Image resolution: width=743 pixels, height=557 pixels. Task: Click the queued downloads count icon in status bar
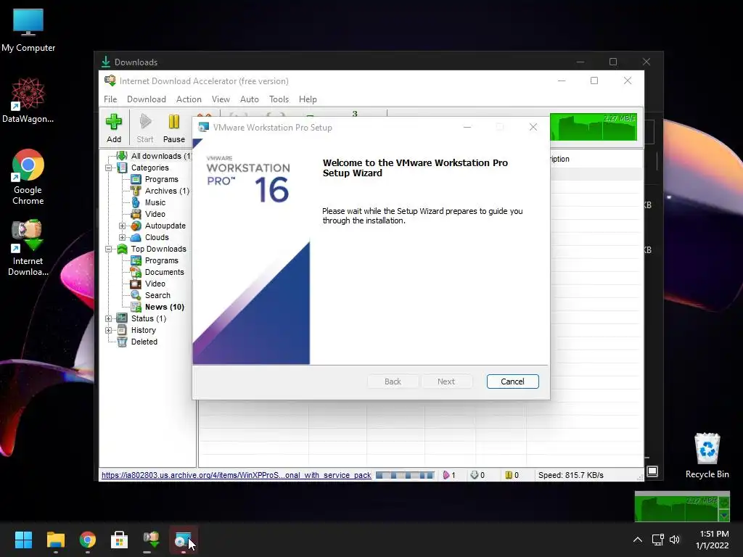475,475
